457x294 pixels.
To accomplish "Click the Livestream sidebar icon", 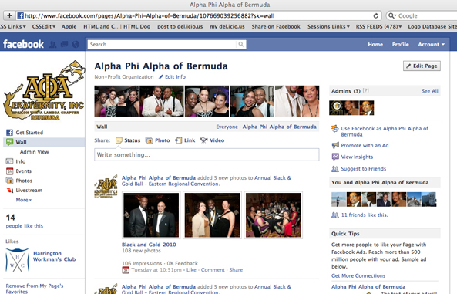I will (x=9, y=191).
